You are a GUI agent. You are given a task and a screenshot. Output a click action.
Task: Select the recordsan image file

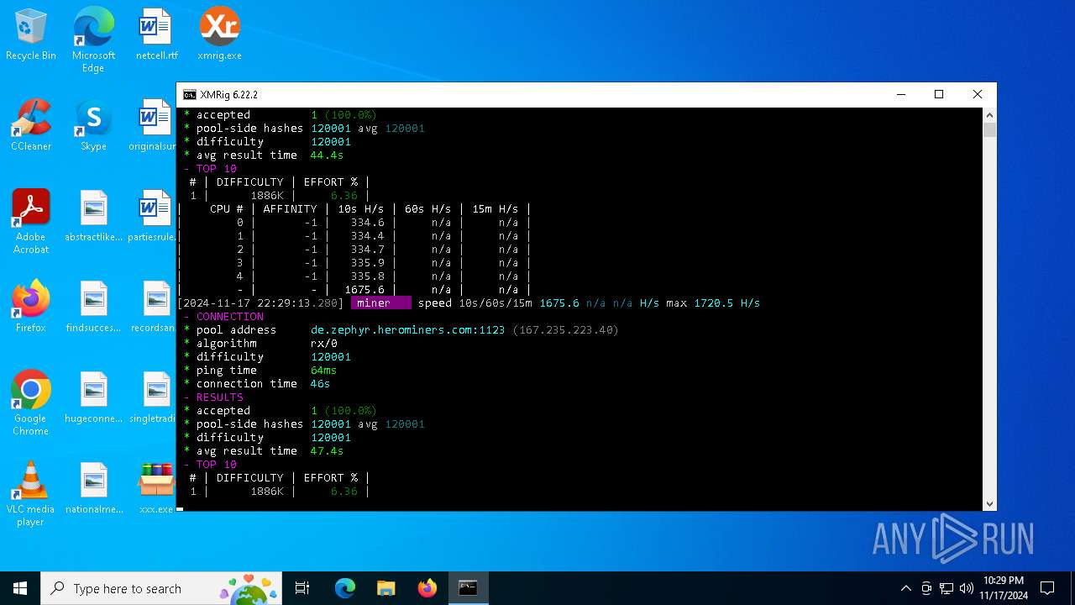coord(155,308)
